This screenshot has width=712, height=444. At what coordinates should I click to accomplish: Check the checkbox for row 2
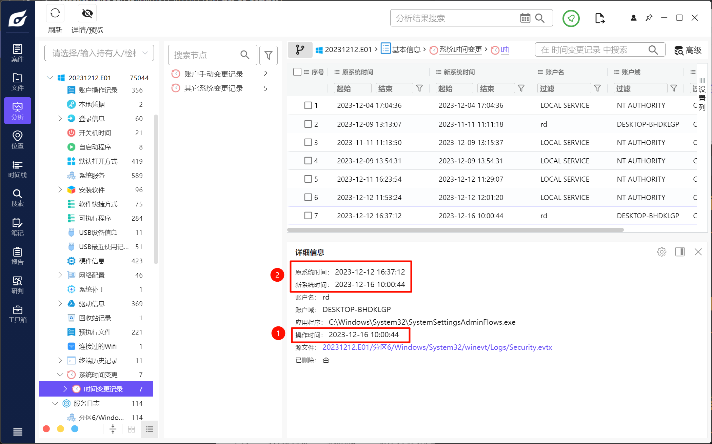click(308, 124)
